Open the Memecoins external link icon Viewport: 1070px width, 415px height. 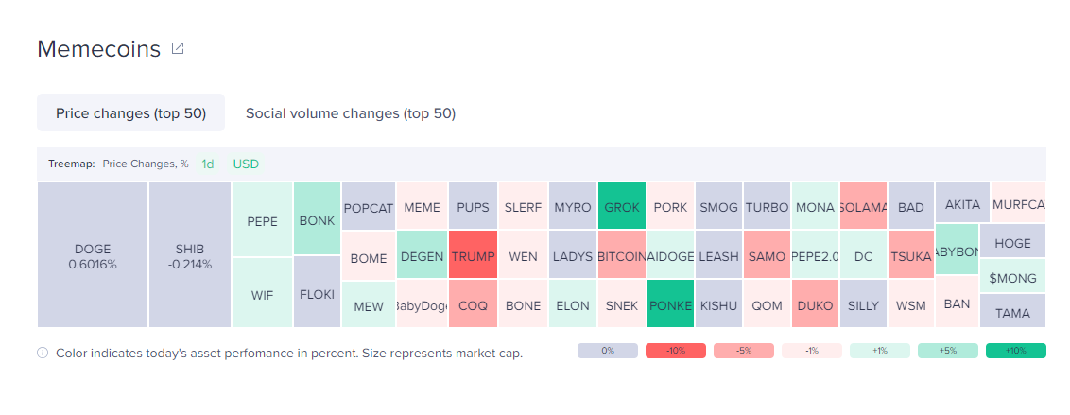coord(178,48)
